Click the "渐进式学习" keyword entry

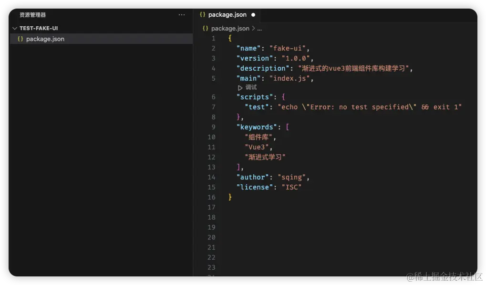click(x=265, y=157)
